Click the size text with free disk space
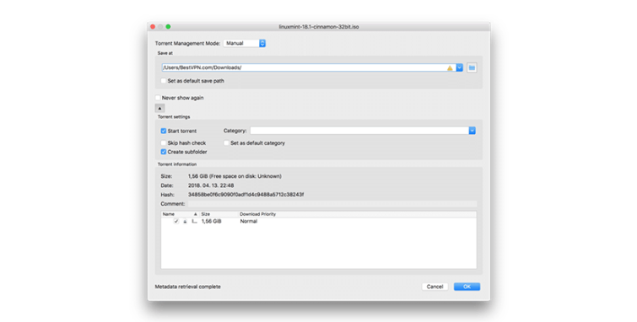Viewport: 637px width, 322px height. [x=235, y=176]
